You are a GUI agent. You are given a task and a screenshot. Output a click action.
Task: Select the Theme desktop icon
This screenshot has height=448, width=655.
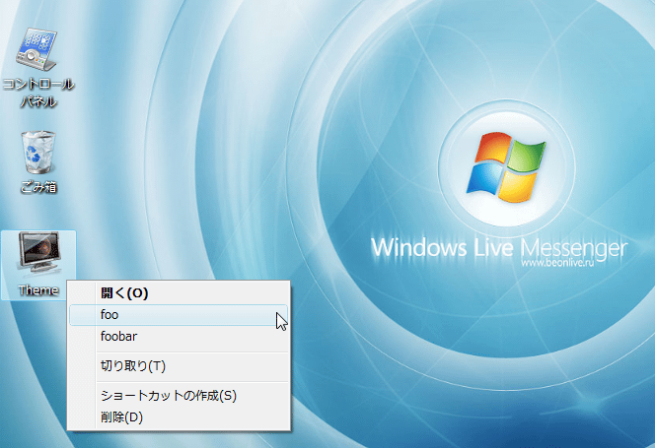click(x=38, y=265)
